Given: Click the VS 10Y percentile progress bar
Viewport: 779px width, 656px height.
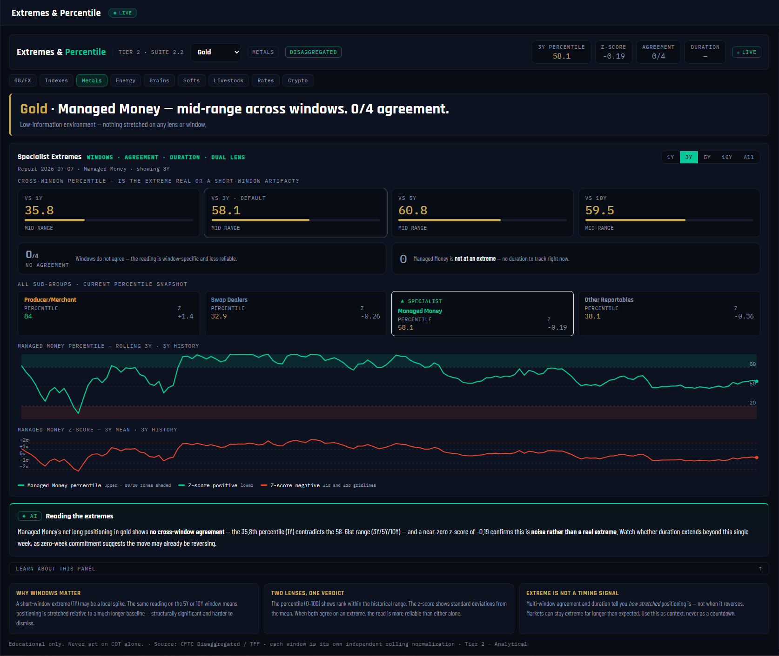Looking at the screenshot, I should coord(669,220).
